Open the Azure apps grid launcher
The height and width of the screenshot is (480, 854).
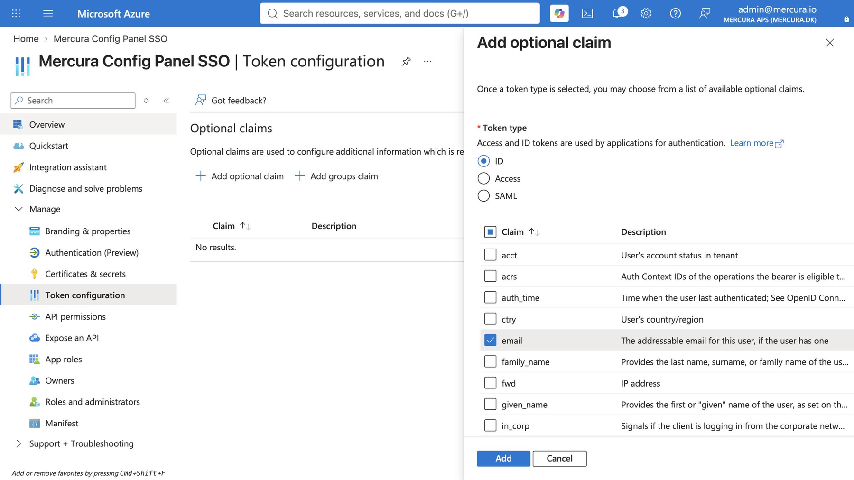[16, 13]
